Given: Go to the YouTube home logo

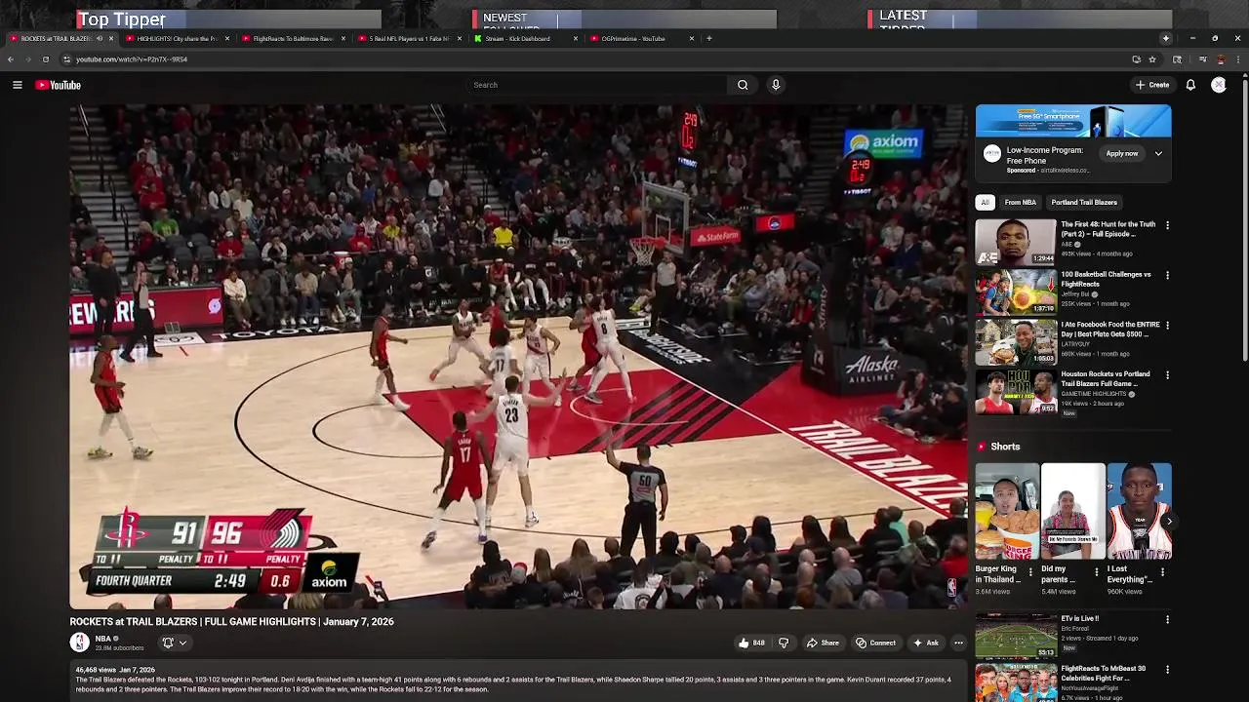Looking at the screenshot, I should 59,85.
